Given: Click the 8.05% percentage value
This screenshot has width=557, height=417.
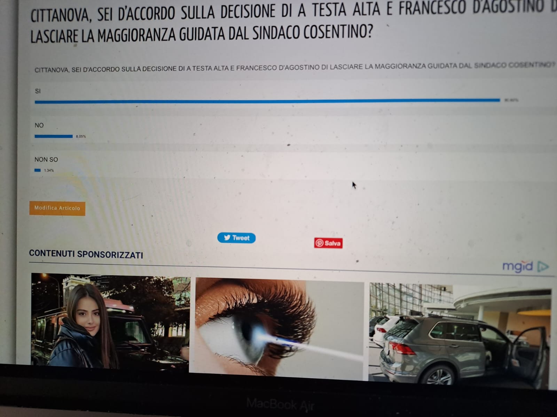Looking at the screenshot, I should (x=81, y=137).
